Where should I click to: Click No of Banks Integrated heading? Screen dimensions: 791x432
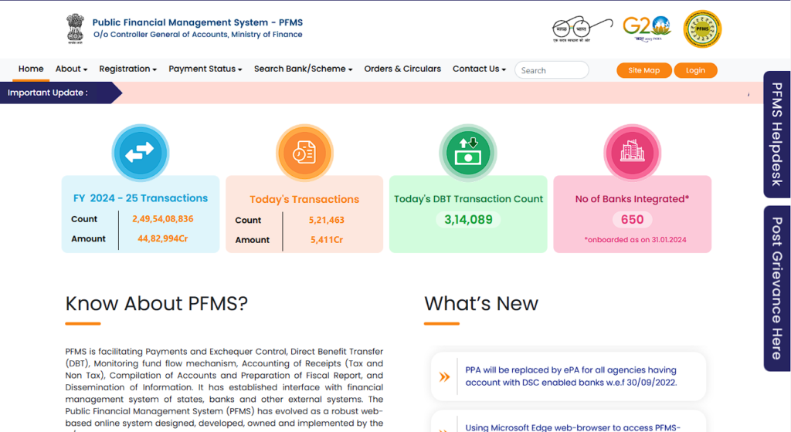point(632,199)
